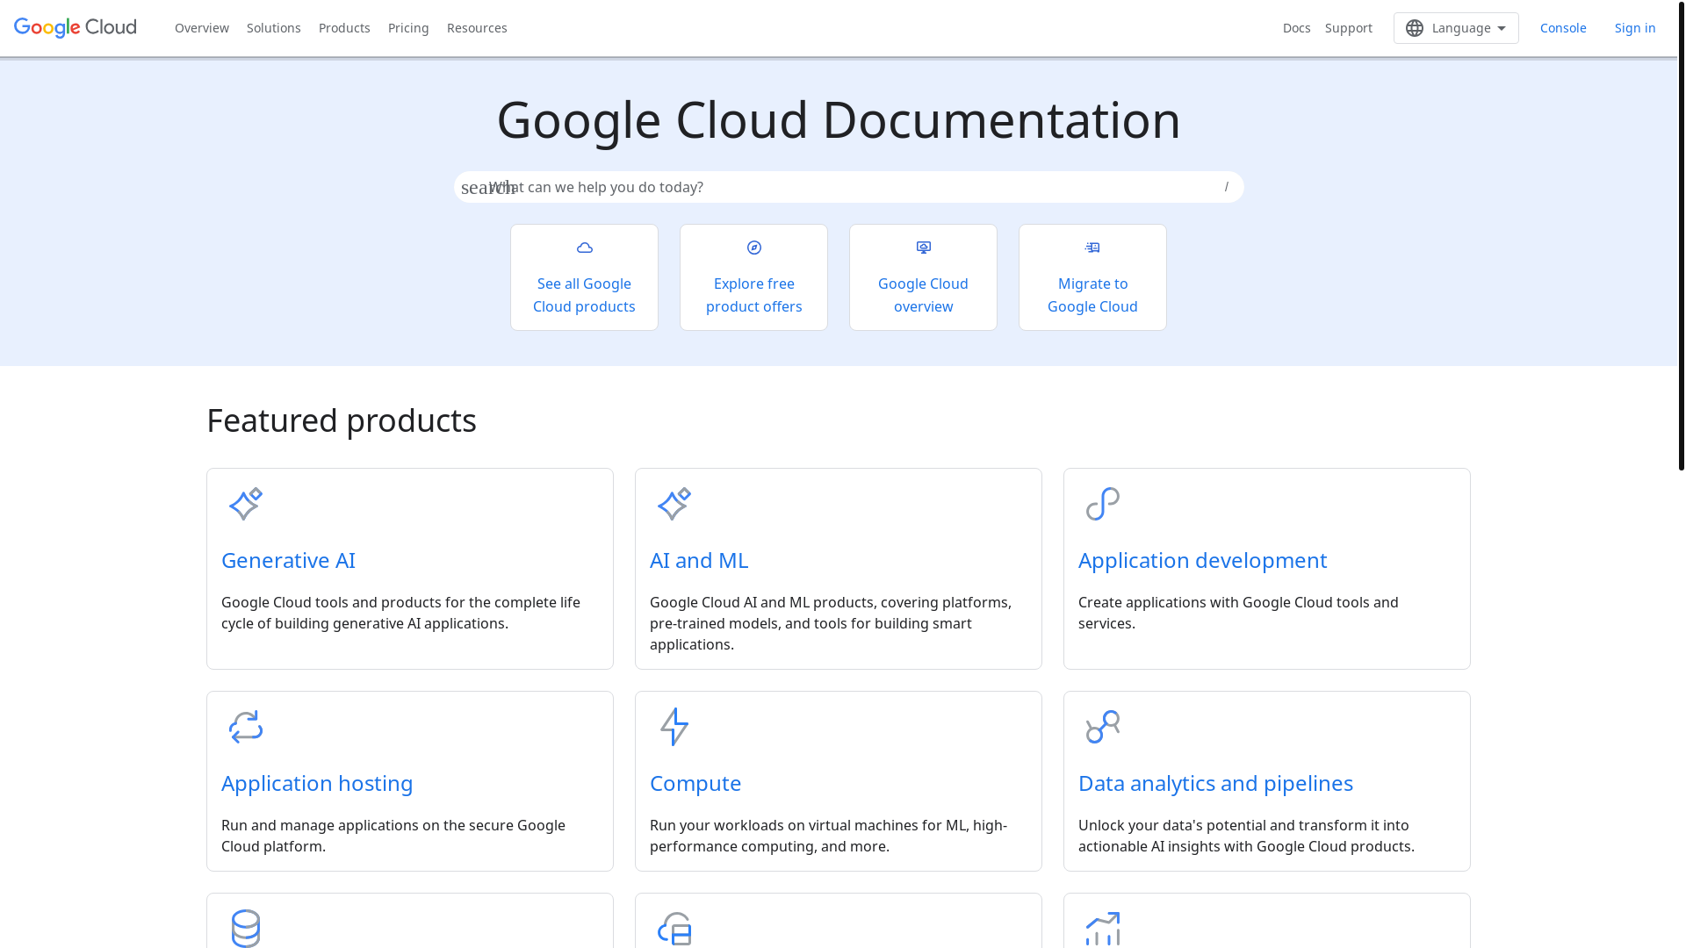The image size is (1686, 948).
Task: Click text 'Unlock your data's potential'
Action: point(1171,825)
